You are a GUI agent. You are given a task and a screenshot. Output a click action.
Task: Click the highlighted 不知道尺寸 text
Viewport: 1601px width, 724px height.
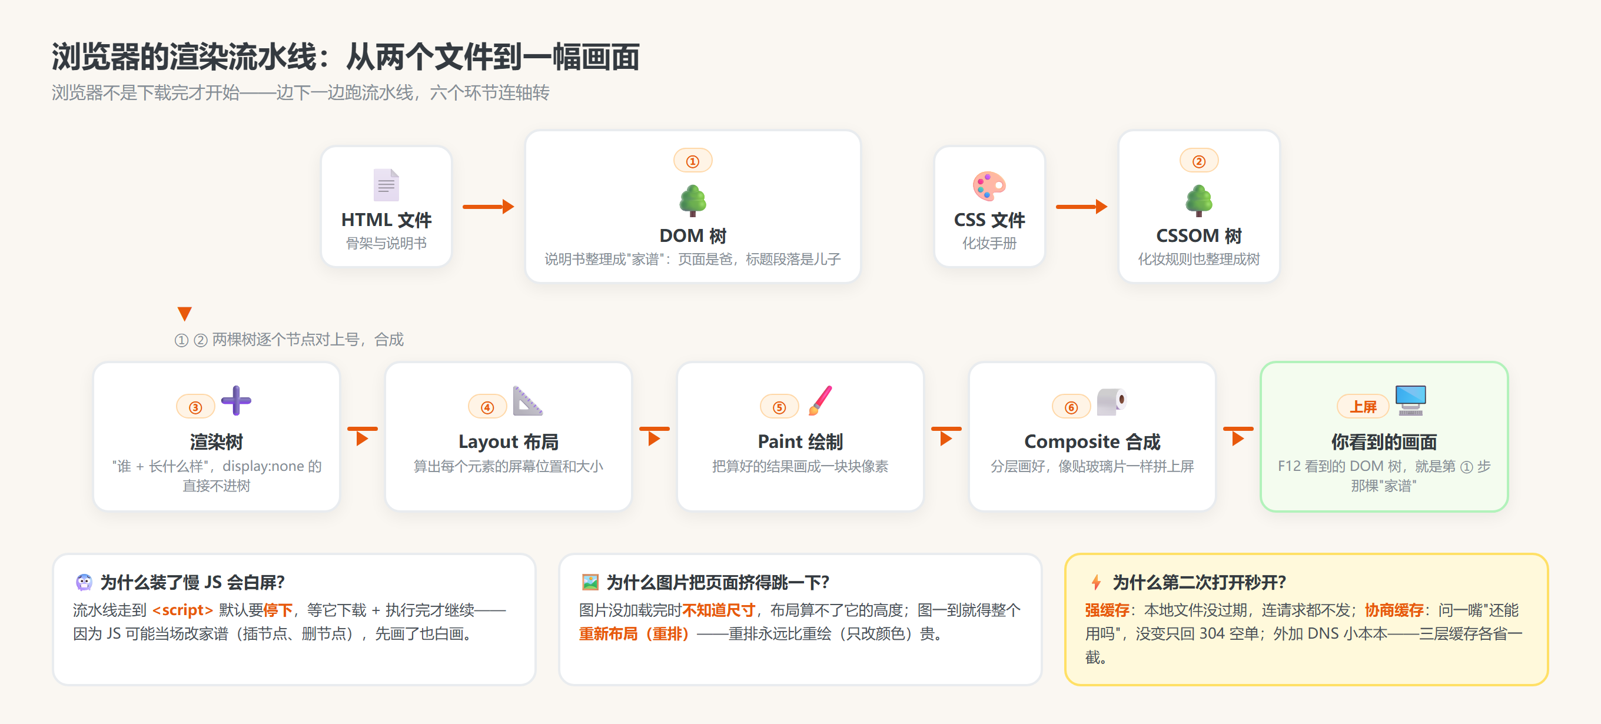719,610
